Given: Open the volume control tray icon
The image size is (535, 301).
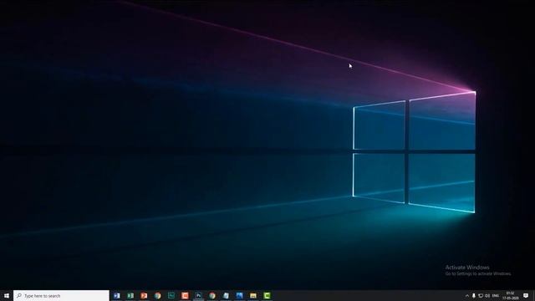Looking at the screenshot, I should (x=487, y=295).
